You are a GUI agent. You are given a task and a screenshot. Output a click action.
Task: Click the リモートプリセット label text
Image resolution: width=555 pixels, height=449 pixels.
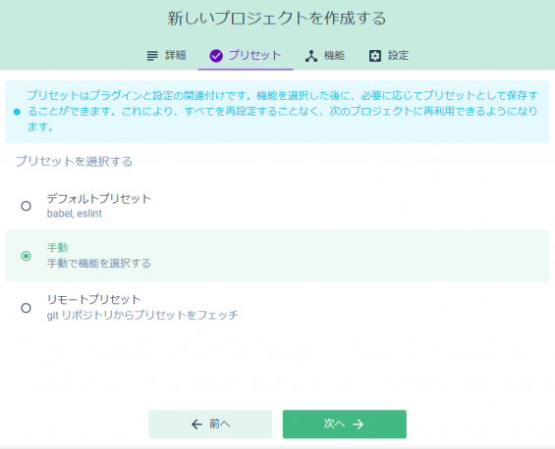click(93, 300)
